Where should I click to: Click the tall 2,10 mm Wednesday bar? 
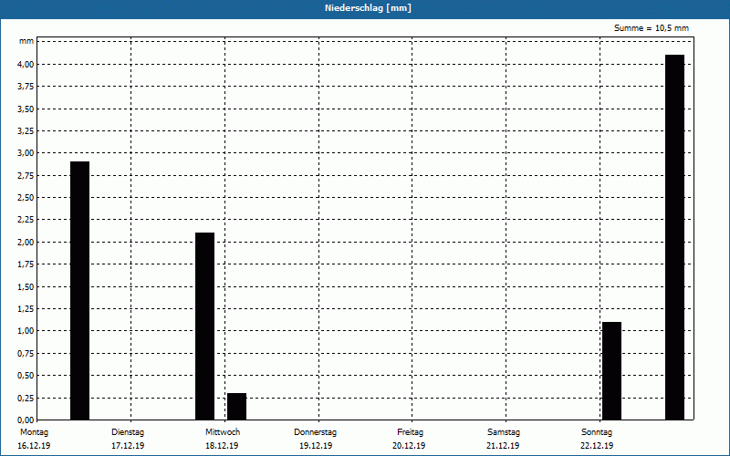tap(204, 326)
